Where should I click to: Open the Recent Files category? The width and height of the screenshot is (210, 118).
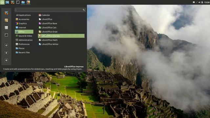click(23, 52)
